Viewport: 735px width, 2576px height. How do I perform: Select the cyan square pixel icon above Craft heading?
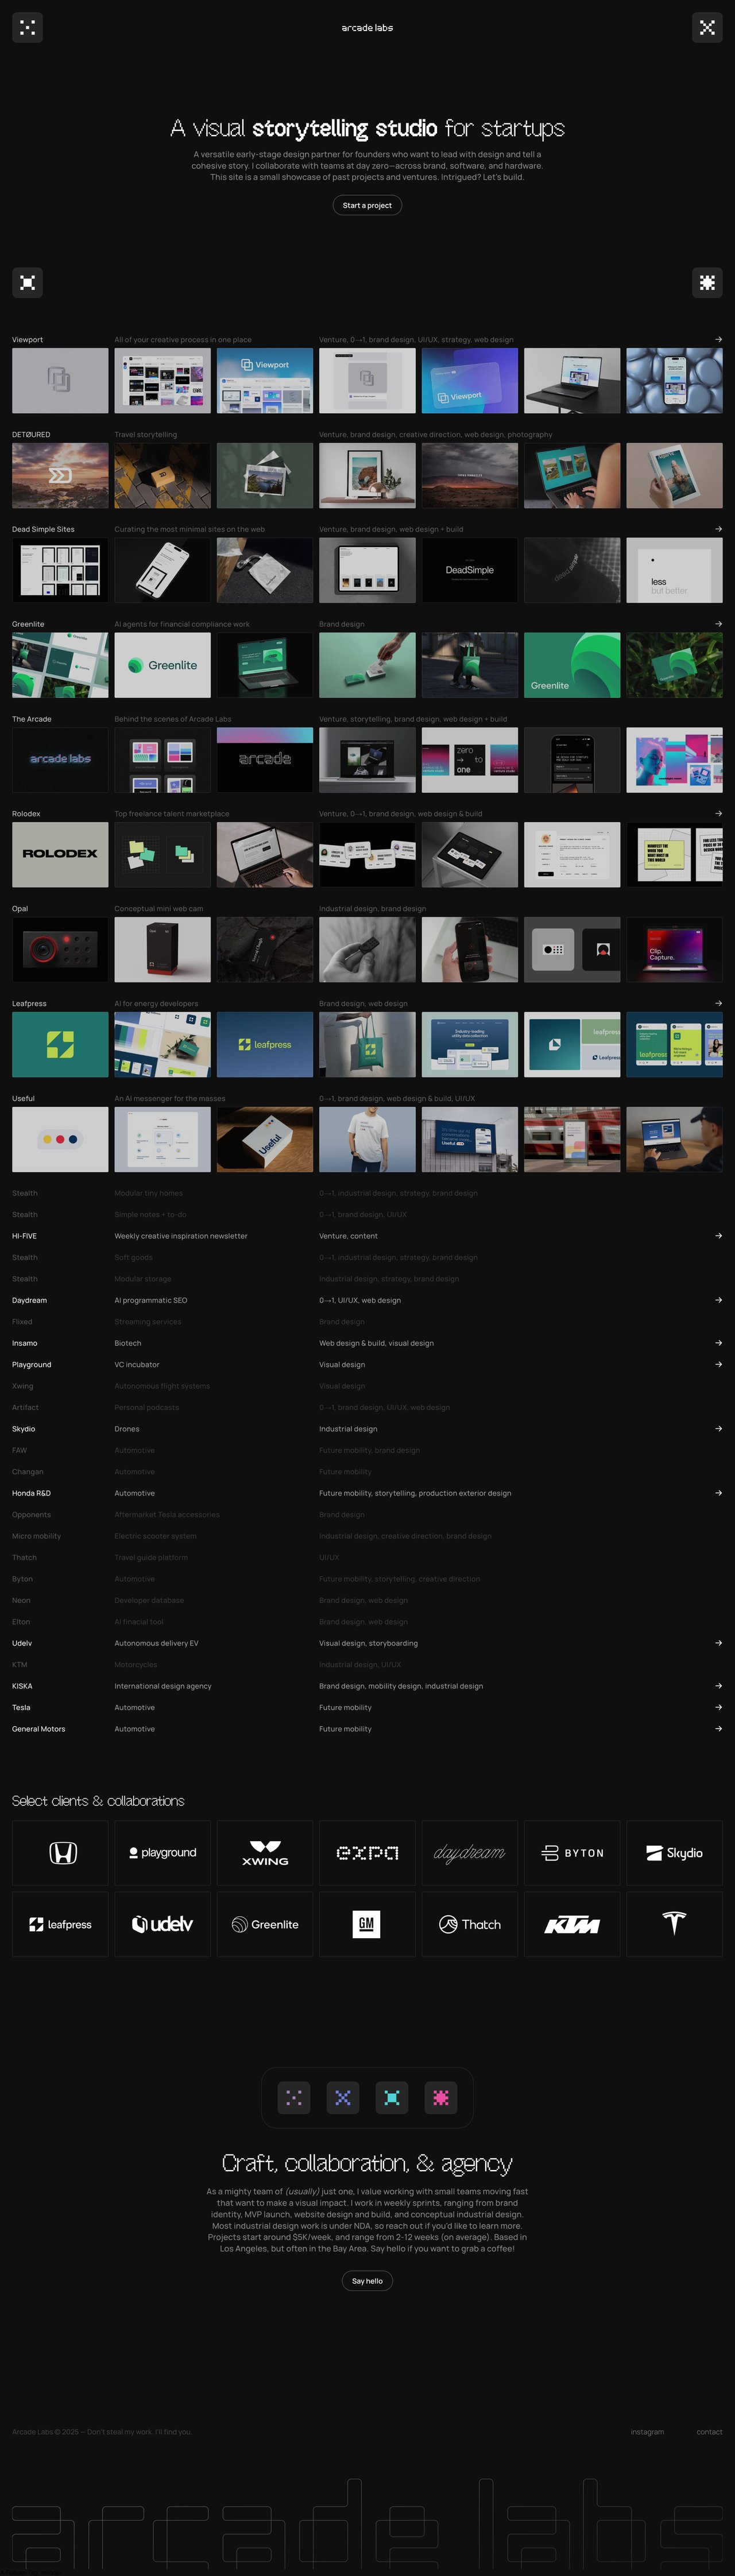point(392,2097)
